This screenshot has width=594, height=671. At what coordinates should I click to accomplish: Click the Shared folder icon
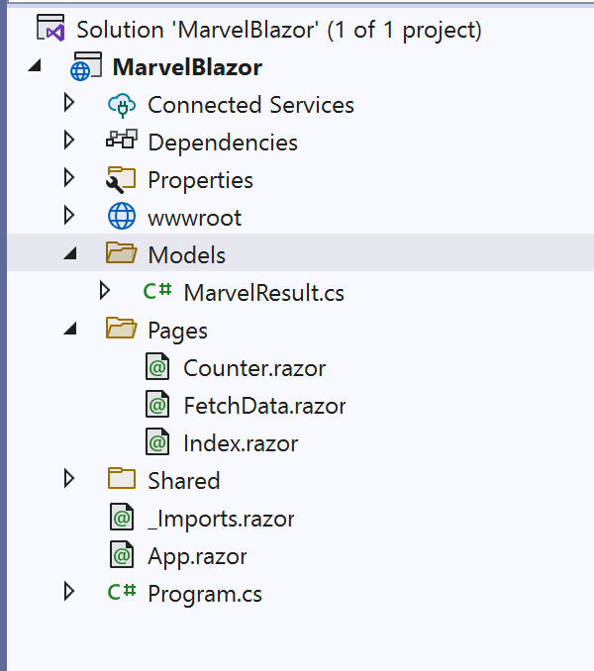(x=121, y=481)
